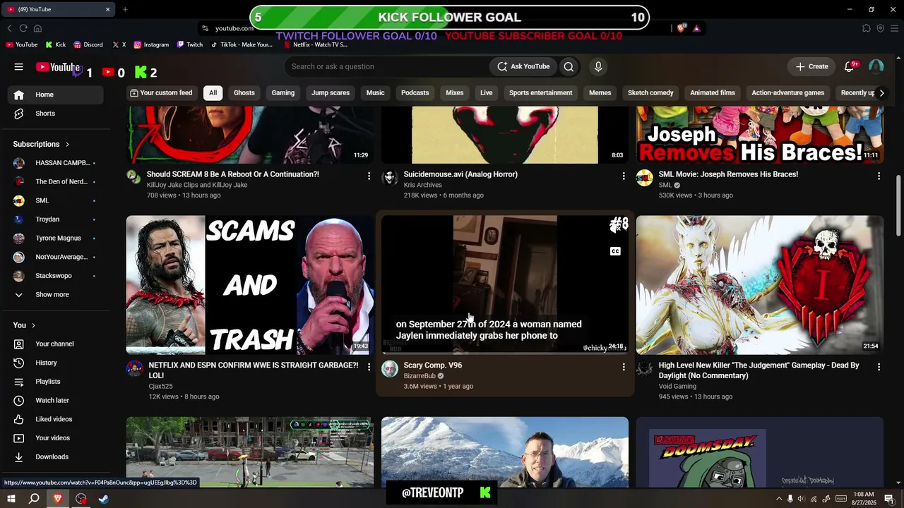Click the magnifier search button

point(569,66)
